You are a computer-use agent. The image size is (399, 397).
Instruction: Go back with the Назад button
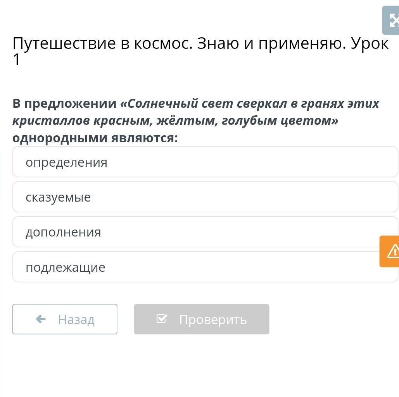(x=65, y=319)
